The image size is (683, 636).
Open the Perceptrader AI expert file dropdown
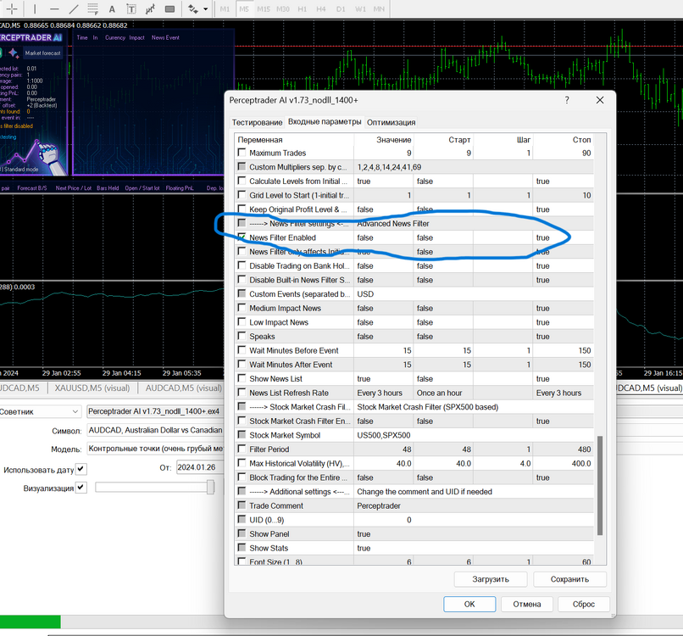[x=155, y=411]
